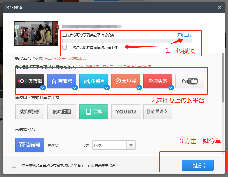Click the dropdown arrow beside 国际
Image resolution: width=228 pixels, height=177 pixels.
[x=131, y=145]
